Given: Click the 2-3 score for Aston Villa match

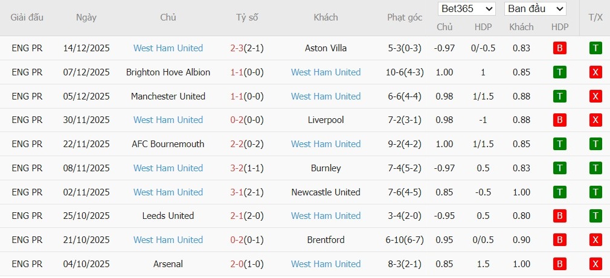Looking at the screenshot, I should pos(236,48).
